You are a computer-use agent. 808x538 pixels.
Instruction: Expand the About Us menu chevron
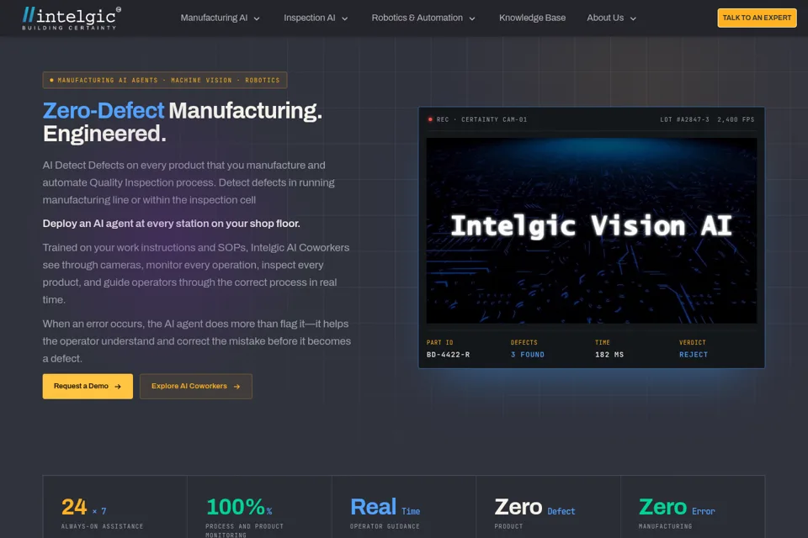633,18
